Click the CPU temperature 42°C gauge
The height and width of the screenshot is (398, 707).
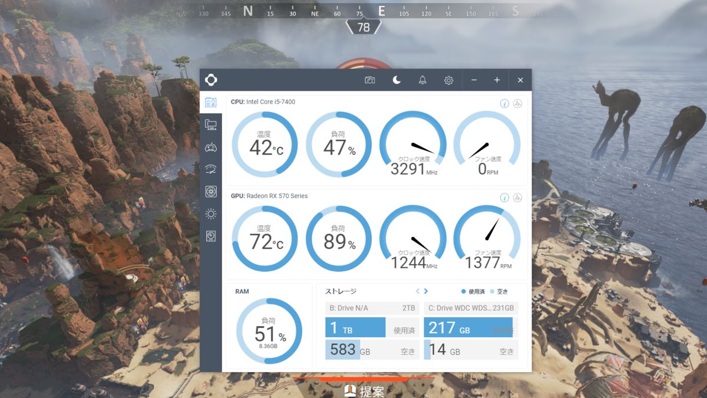265,144
